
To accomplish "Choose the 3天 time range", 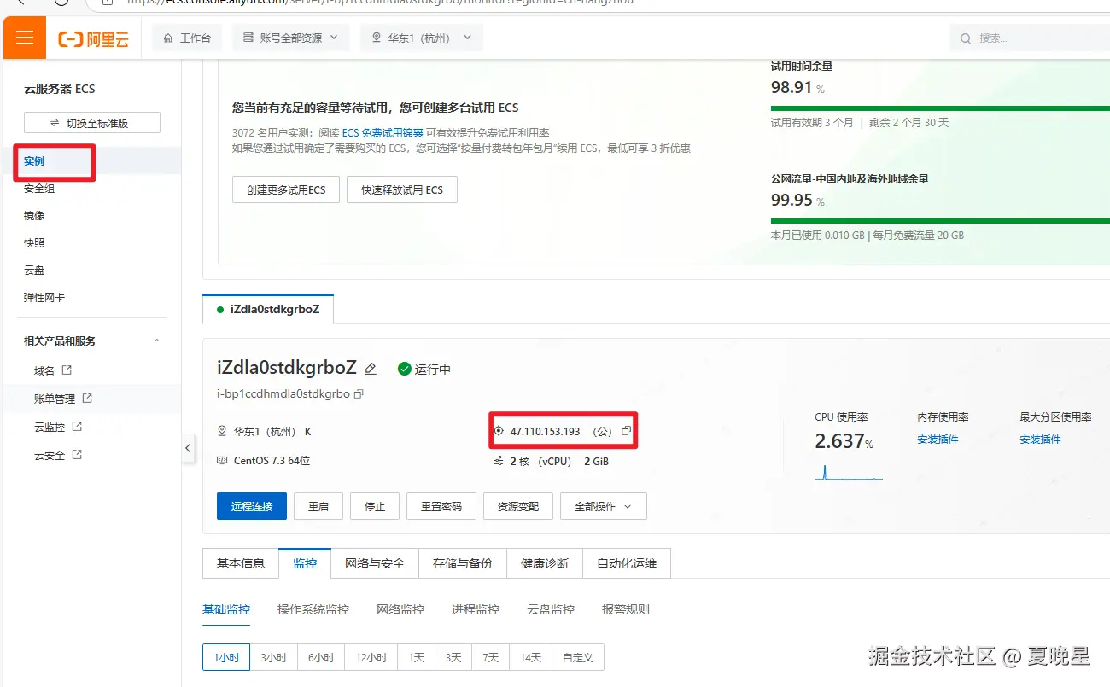I will [453, 657].
